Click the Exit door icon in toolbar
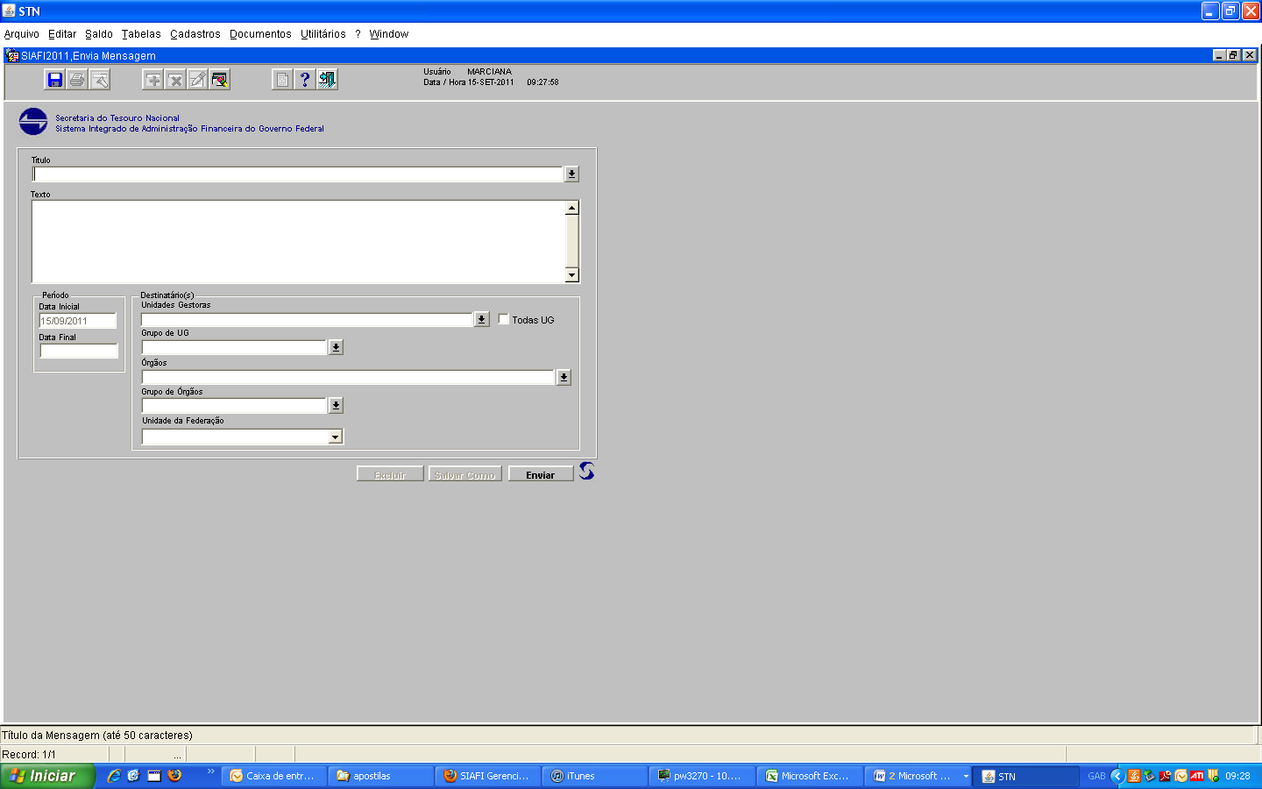The width and height of the screenshot is (1262, 789). point(327,80)
